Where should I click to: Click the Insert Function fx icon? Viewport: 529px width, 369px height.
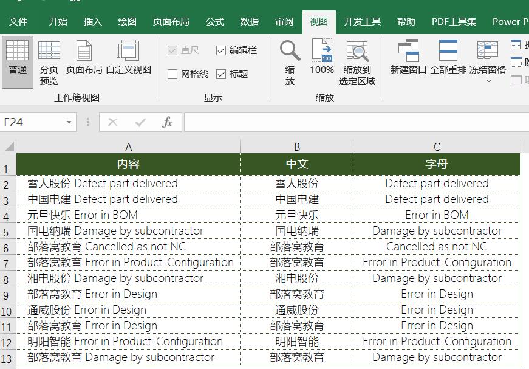tap(168, 122)
